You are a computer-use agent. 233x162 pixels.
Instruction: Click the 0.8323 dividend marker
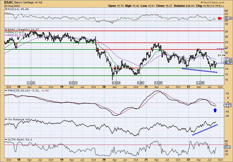pos(73,83)
